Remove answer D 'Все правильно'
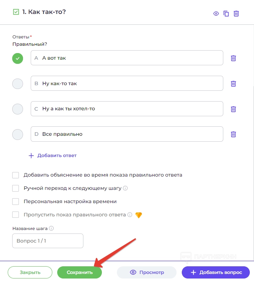Viewport: 254px width, 282px height. pos(233,134)
